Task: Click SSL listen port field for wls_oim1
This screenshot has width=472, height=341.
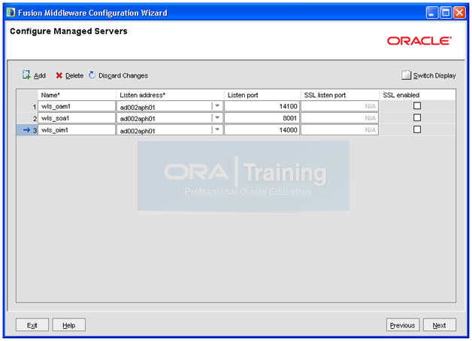Action: (x=340, y=130)
